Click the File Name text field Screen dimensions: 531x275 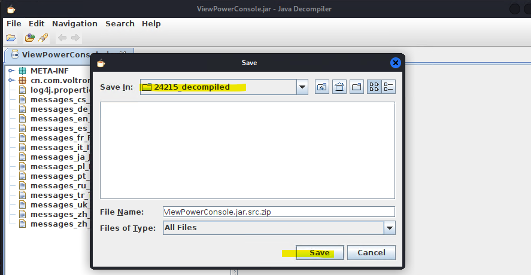coord(278,212)
